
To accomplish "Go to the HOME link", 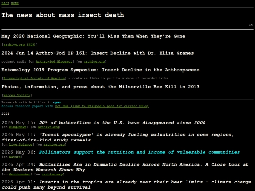I will [15, 3].
